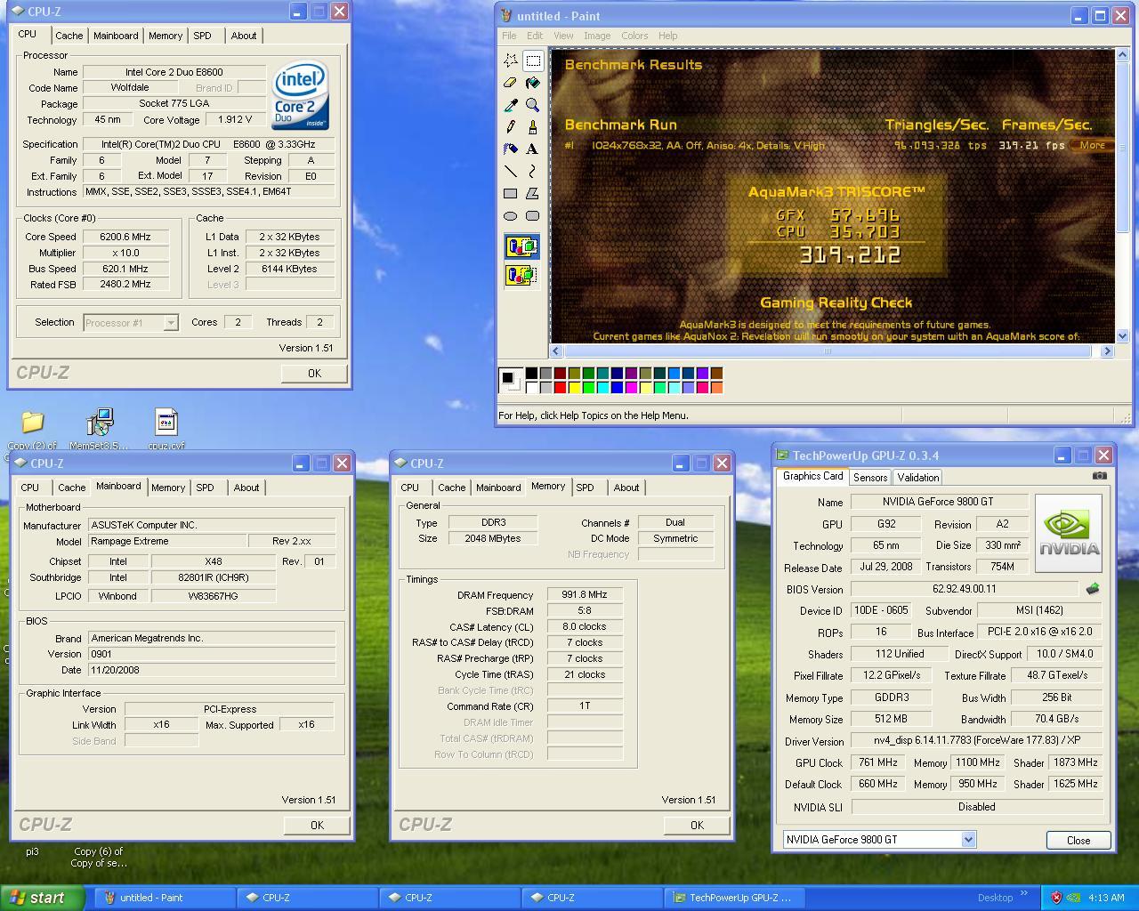This screenshot has width=1139, height=911.
Task: Expand the hidden Desktop toolbar chevron
Action: 1024,893
